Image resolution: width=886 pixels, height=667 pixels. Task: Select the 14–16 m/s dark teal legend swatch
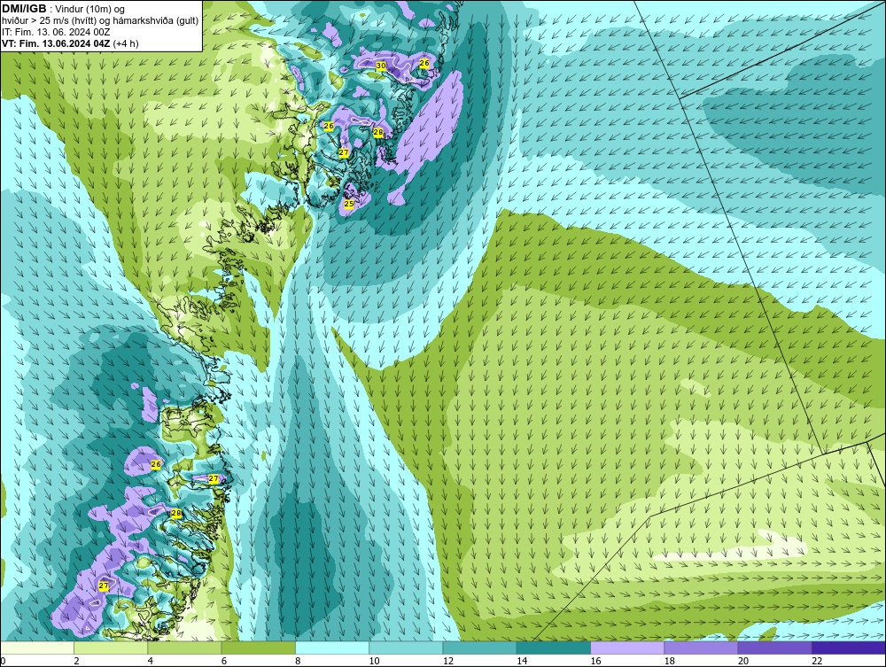[554, 648]
